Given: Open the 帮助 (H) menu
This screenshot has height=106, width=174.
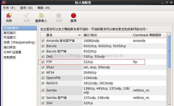Looking at the screenshot, I should (x=44, y=8).
